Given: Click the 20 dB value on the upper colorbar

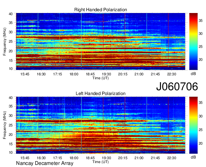Looking at the screenshot, I should 201,60.
